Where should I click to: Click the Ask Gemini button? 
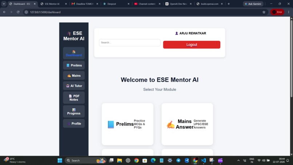coord(253,4)
